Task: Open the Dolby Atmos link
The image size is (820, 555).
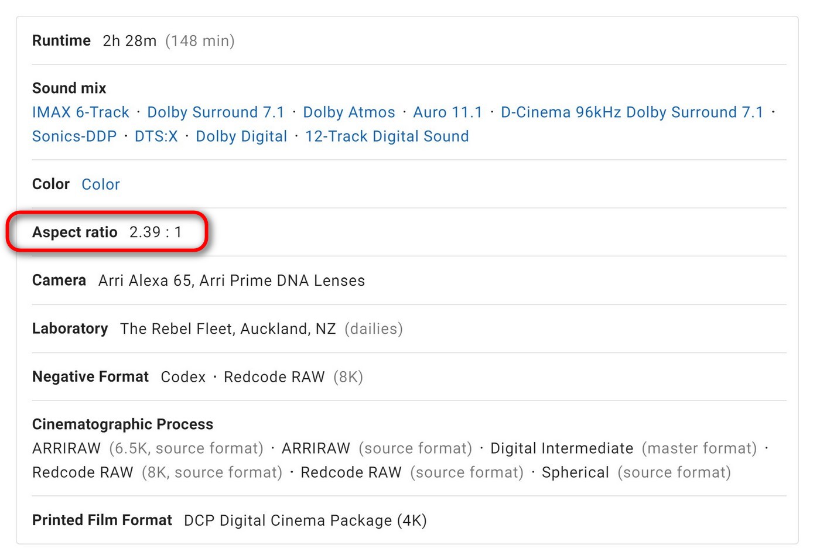Action: point(348,112)
